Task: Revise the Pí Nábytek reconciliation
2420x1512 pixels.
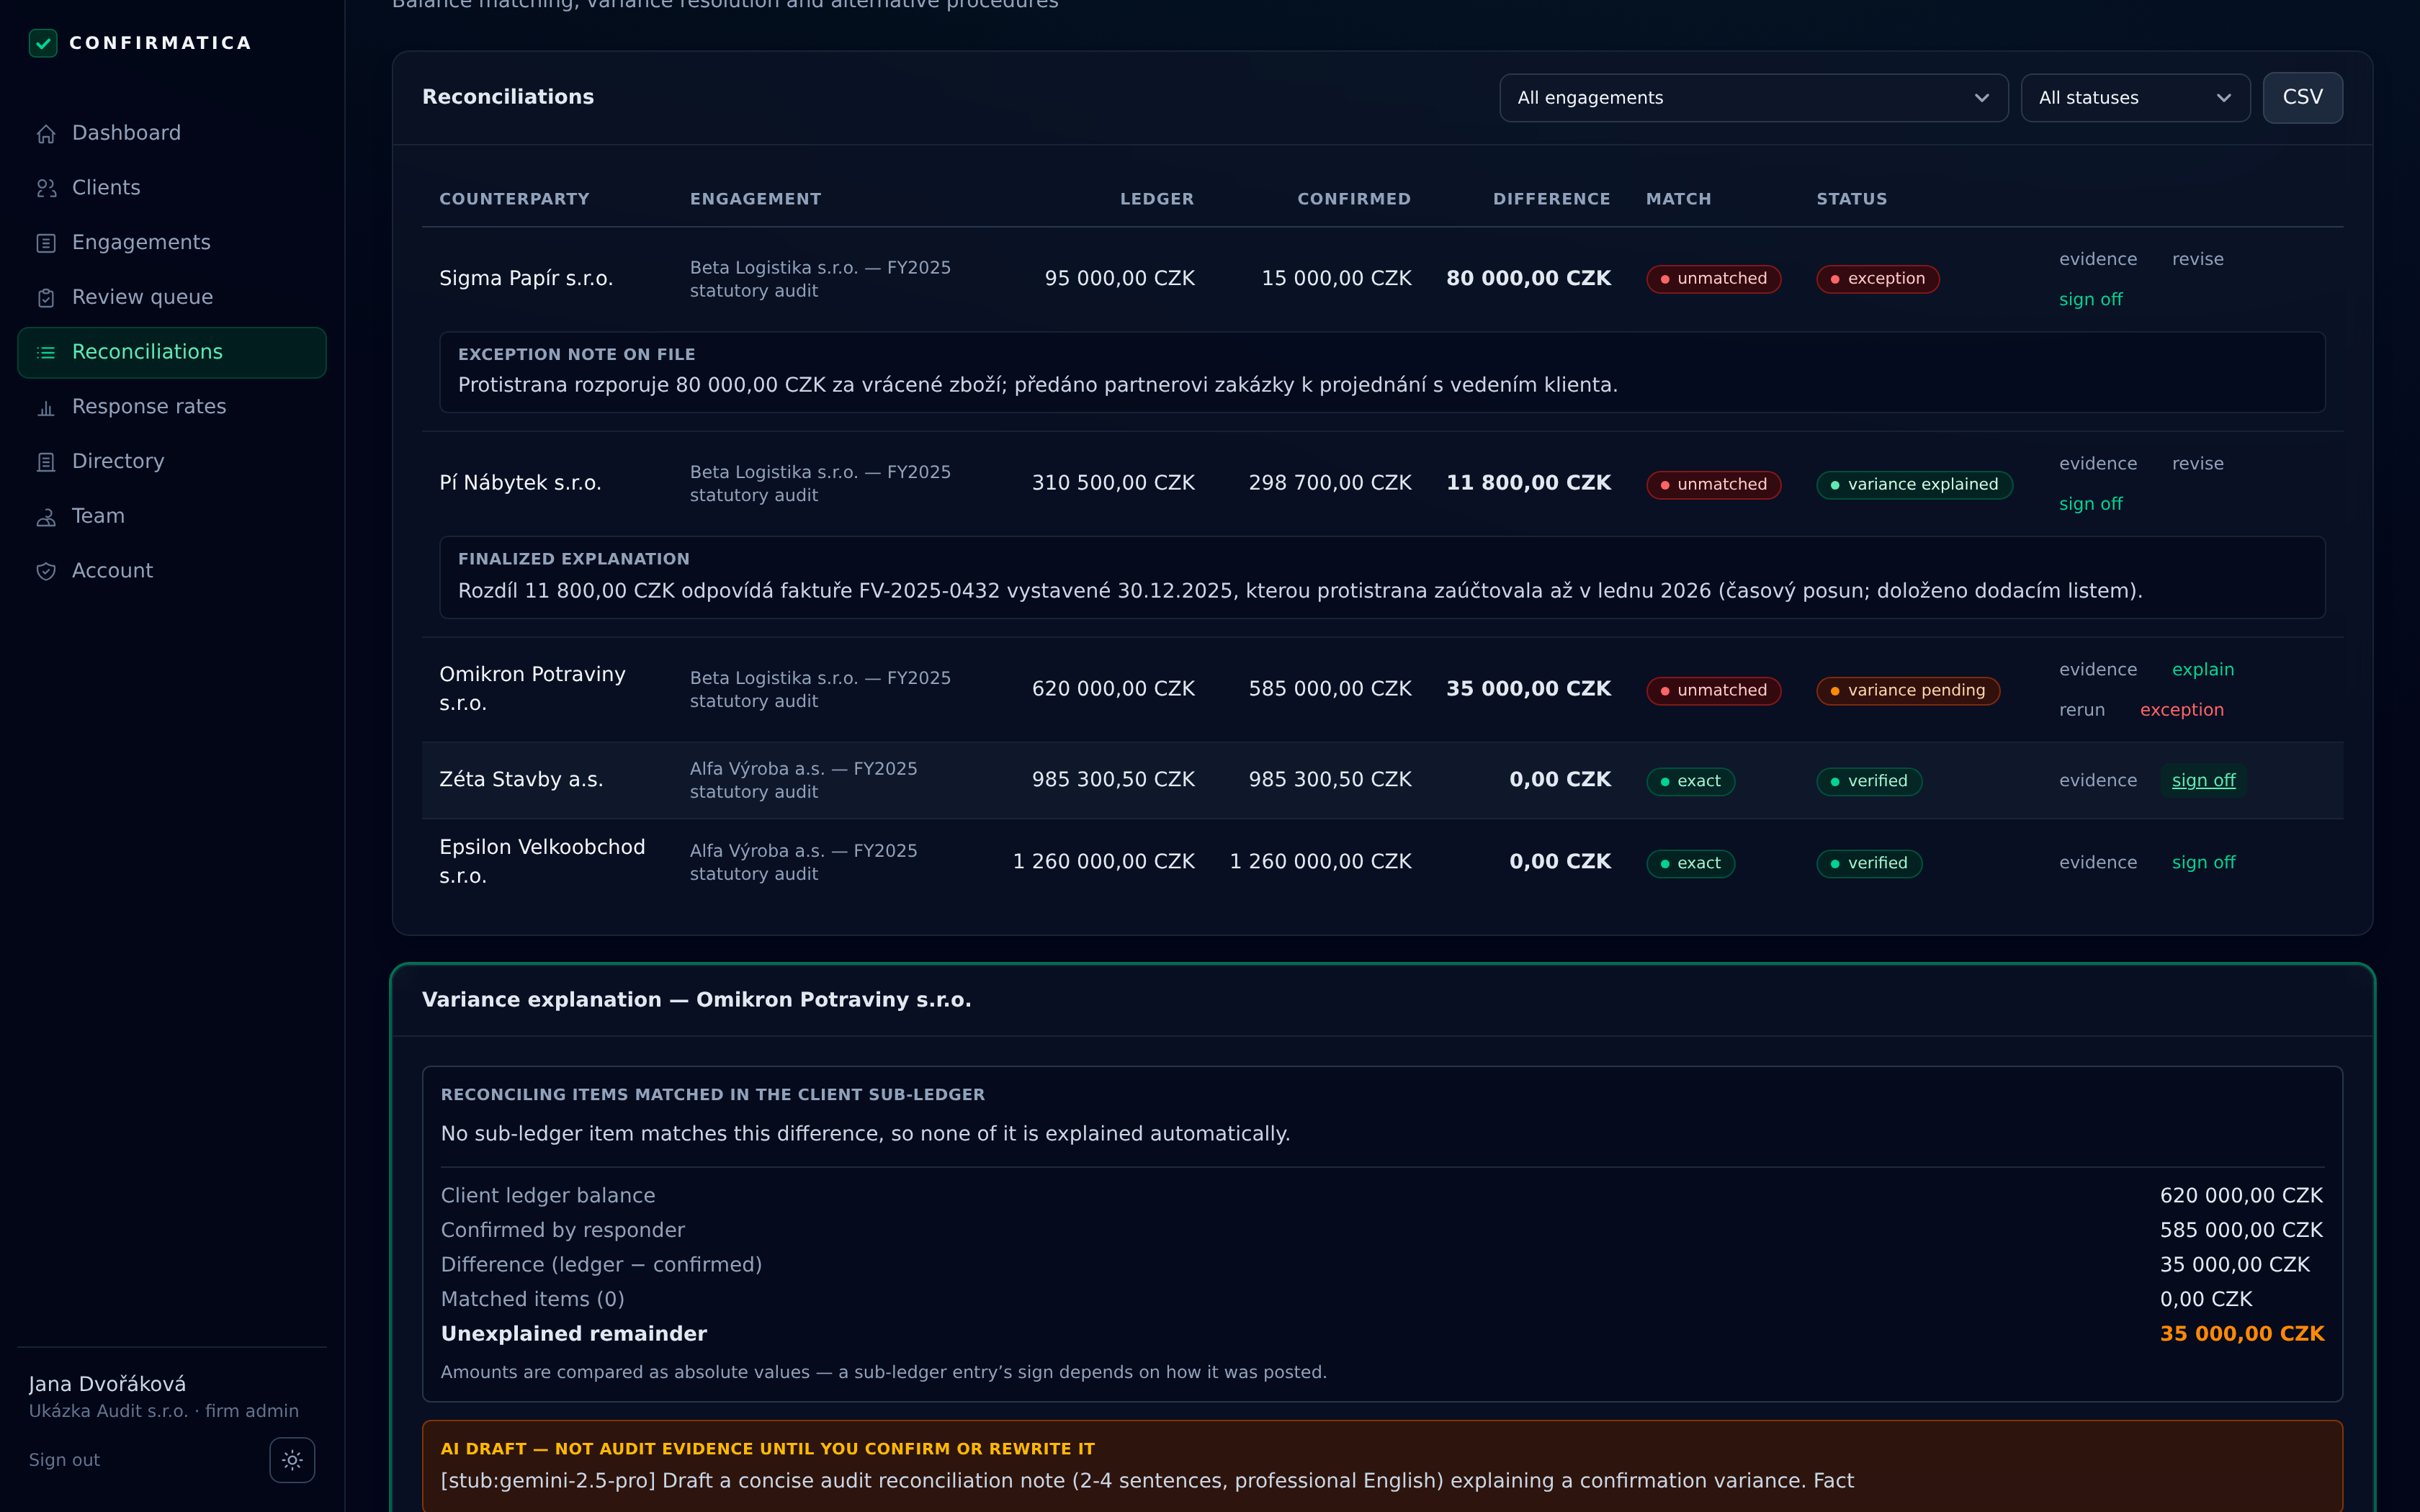Action: click(x=2197, y=464)
